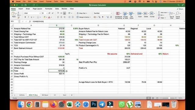195x110 pixels.
Task: Open Format as Table gallery
Action: [125, 15]
